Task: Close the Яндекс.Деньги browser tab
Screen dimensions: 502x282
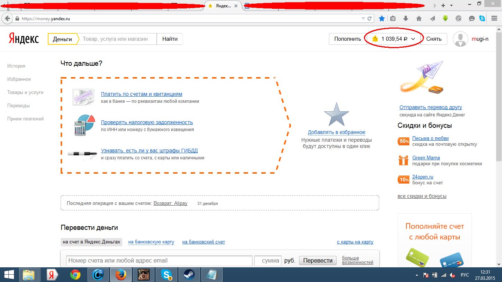Action: [x=236, y=6]
